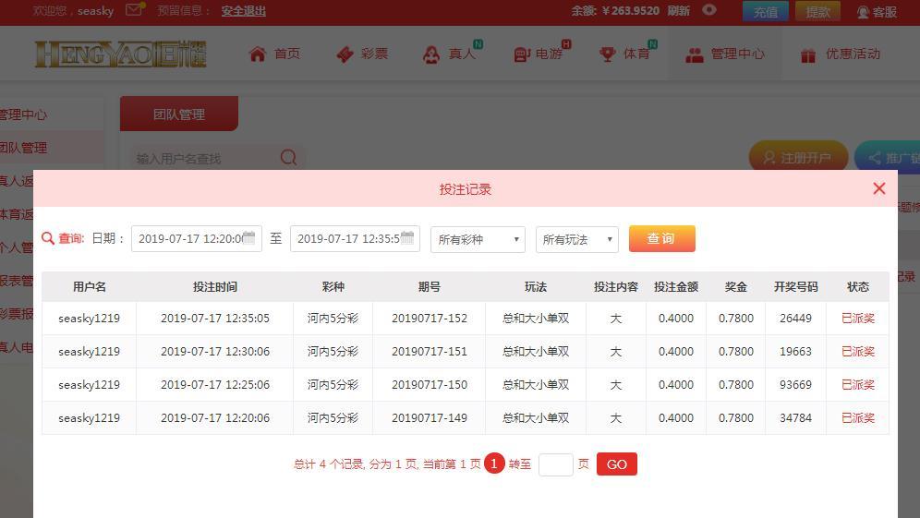920x518 pixels.
Task: Click draw number 26449
Action: coord(795,319)
